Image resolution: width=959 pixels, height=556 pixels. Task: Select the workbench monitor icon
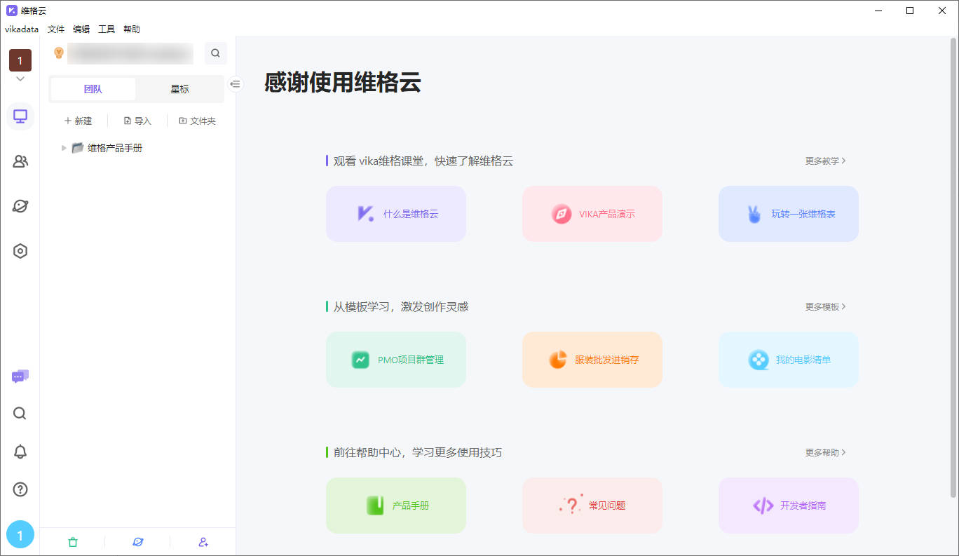[20, 116]
